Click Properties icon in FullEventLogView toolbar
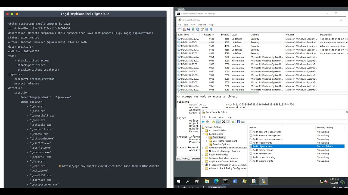Screen dimensions: 348x195 point(202,29)
